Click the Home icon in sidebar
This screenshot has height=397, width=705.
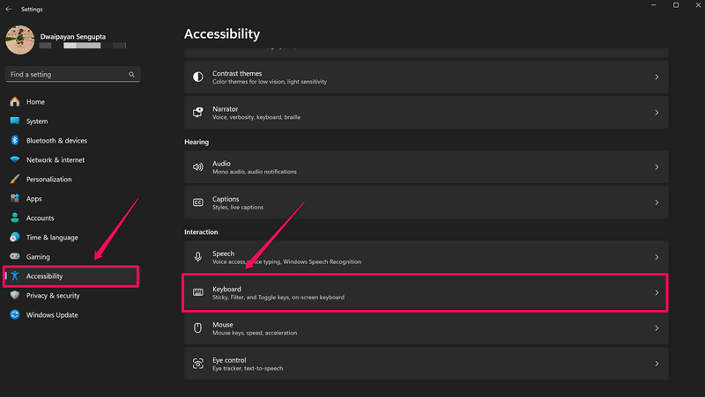tap(15, 102)
